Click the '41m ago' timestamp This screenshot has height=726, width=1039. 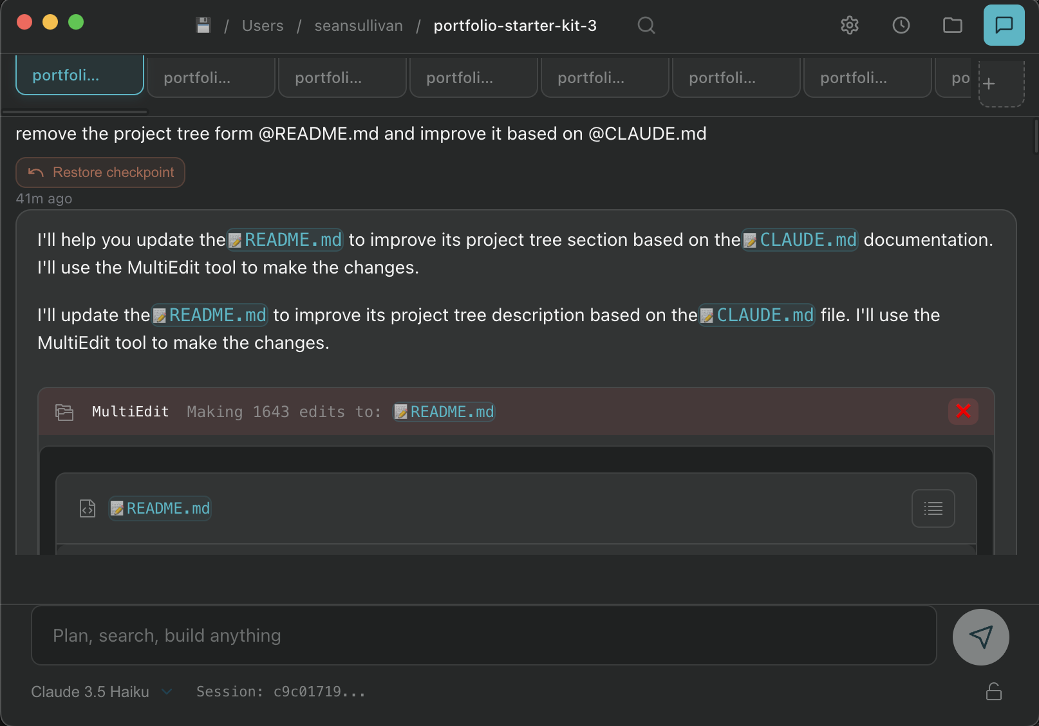[x=44, y=199]
